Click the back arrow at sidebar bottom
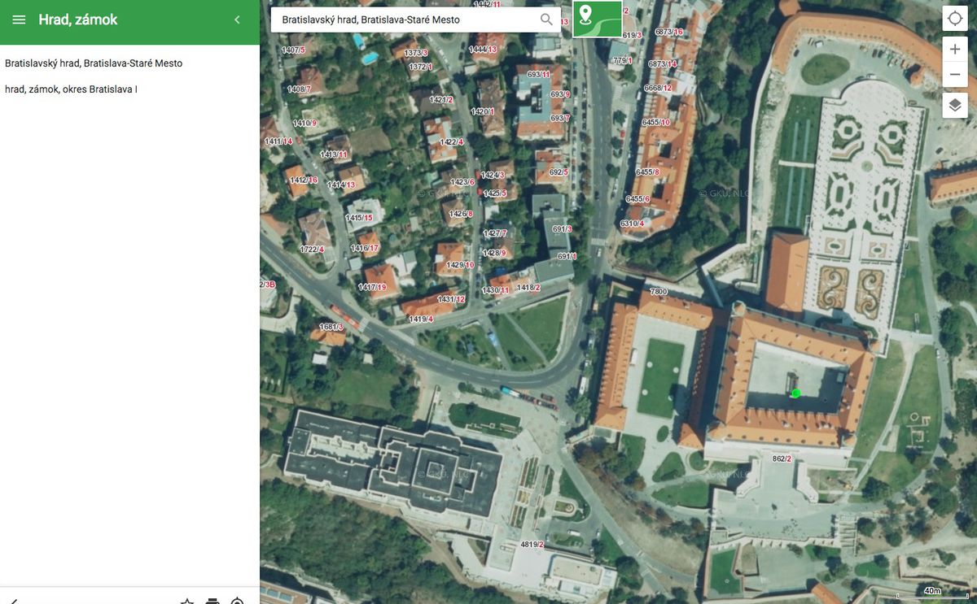The width and height of the screenshot is (977, 604). (16, 600)
